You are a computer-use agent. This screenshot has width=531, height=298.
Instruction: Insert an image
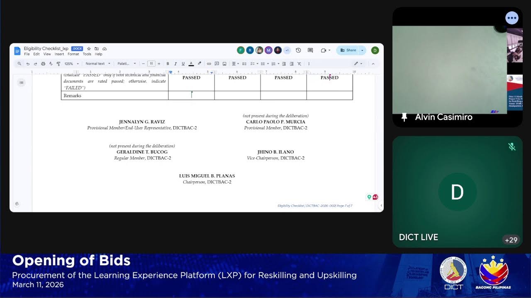click(x=224, y=64)
